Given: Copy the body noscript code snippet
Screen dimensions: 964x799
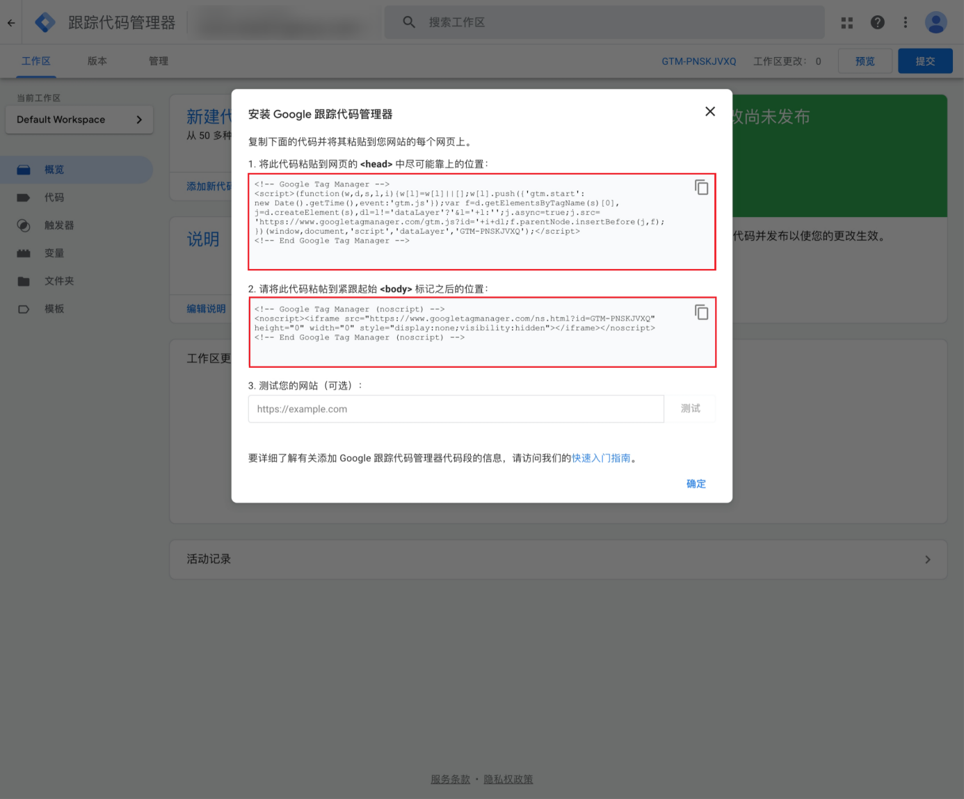Looking at the screenshot, I should pos(701,312).
